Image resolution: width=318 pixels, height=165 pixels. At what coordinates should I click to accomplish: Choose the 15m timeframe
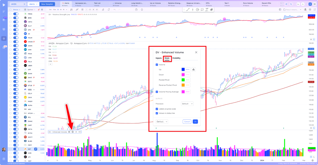tap(54, 10)
